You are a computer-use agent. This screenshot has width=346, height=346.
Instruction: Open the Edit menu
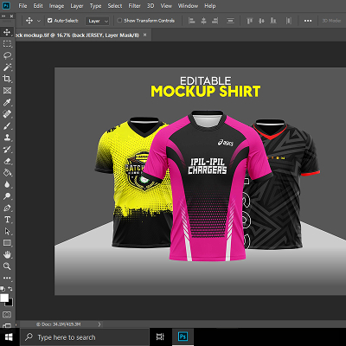(38, 6)
